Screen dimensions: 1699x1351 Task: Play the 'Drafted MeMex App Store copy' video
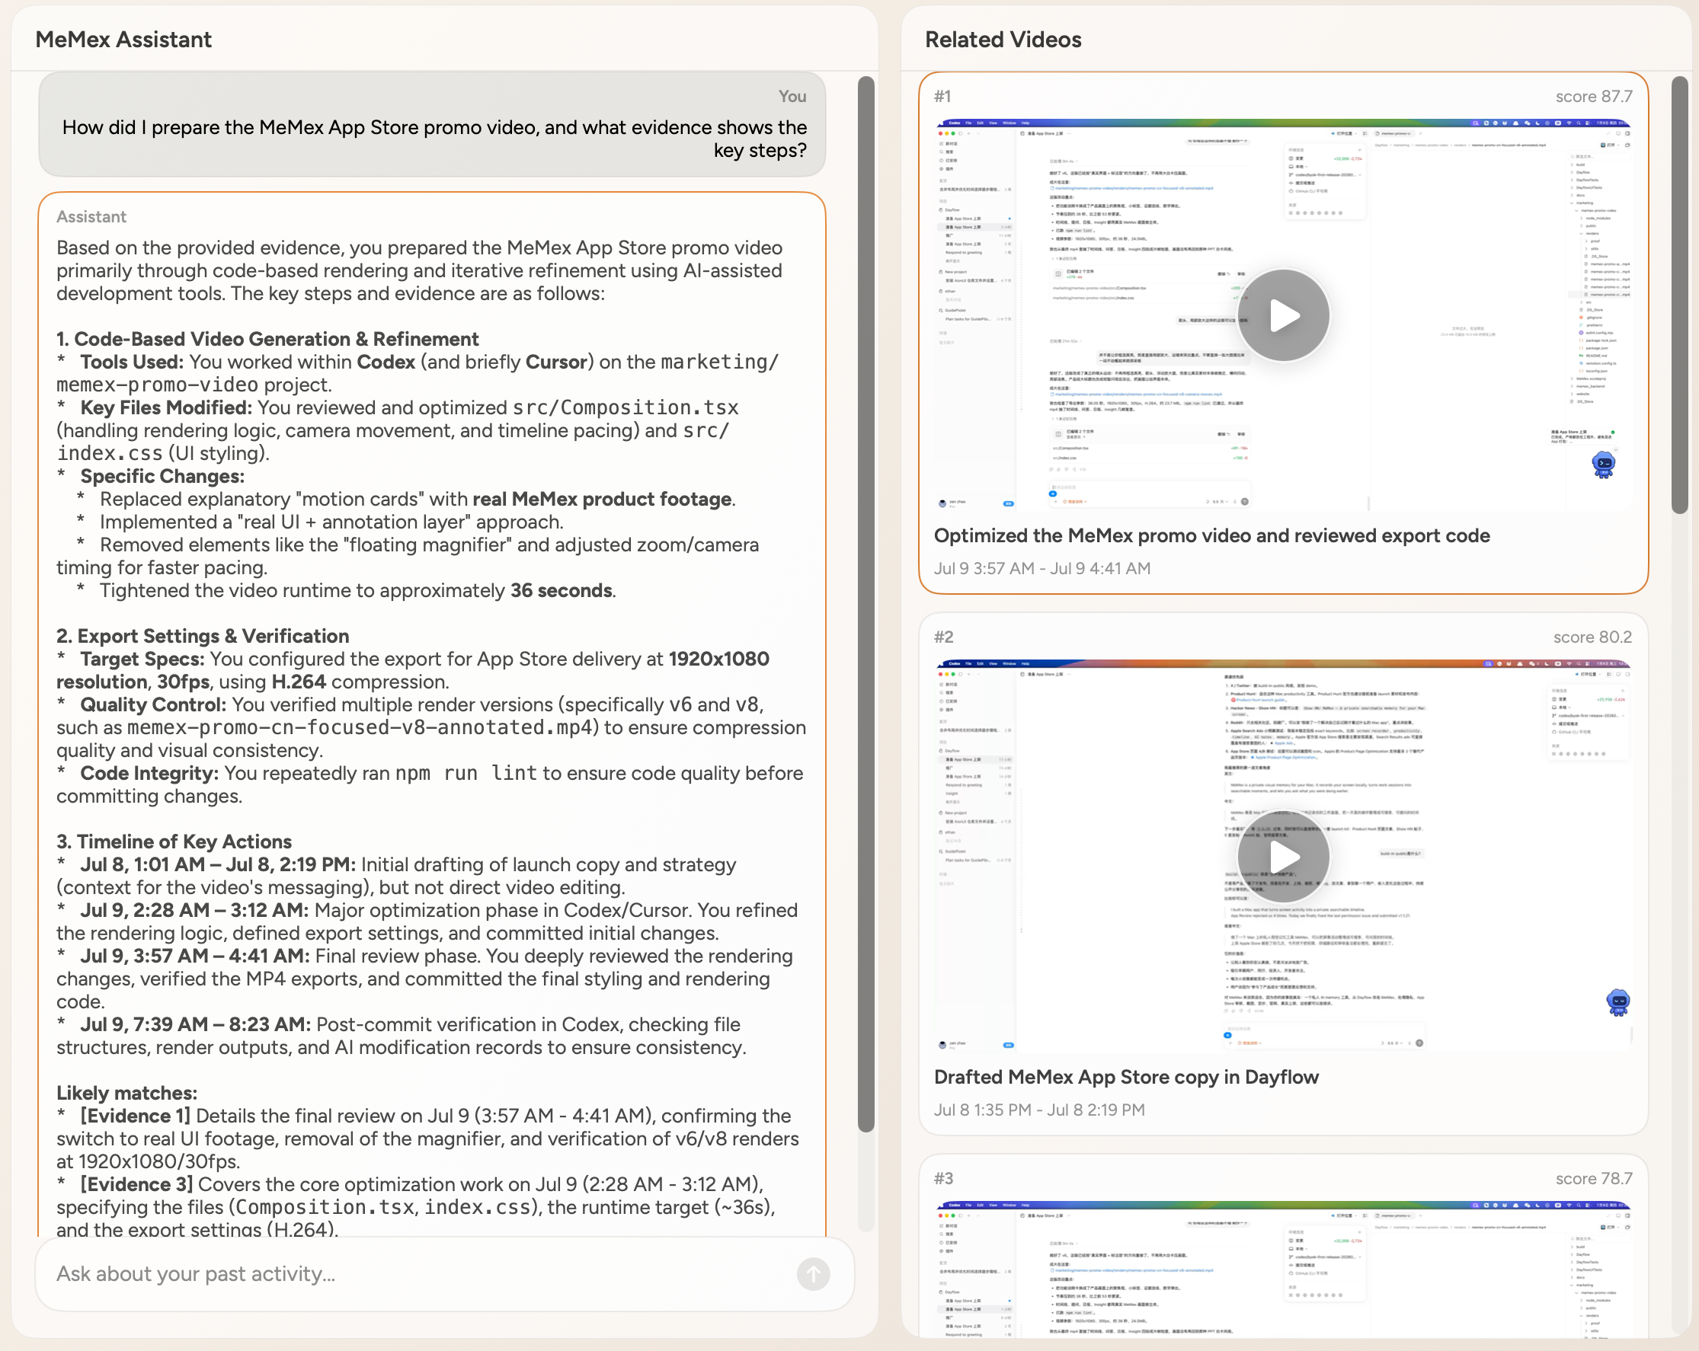[1283, 857]
